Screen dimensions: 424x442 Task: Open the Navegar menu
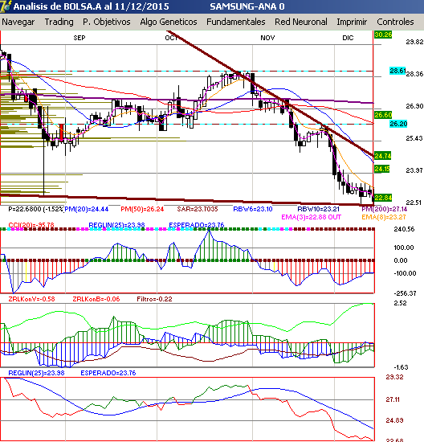(18, 22)
